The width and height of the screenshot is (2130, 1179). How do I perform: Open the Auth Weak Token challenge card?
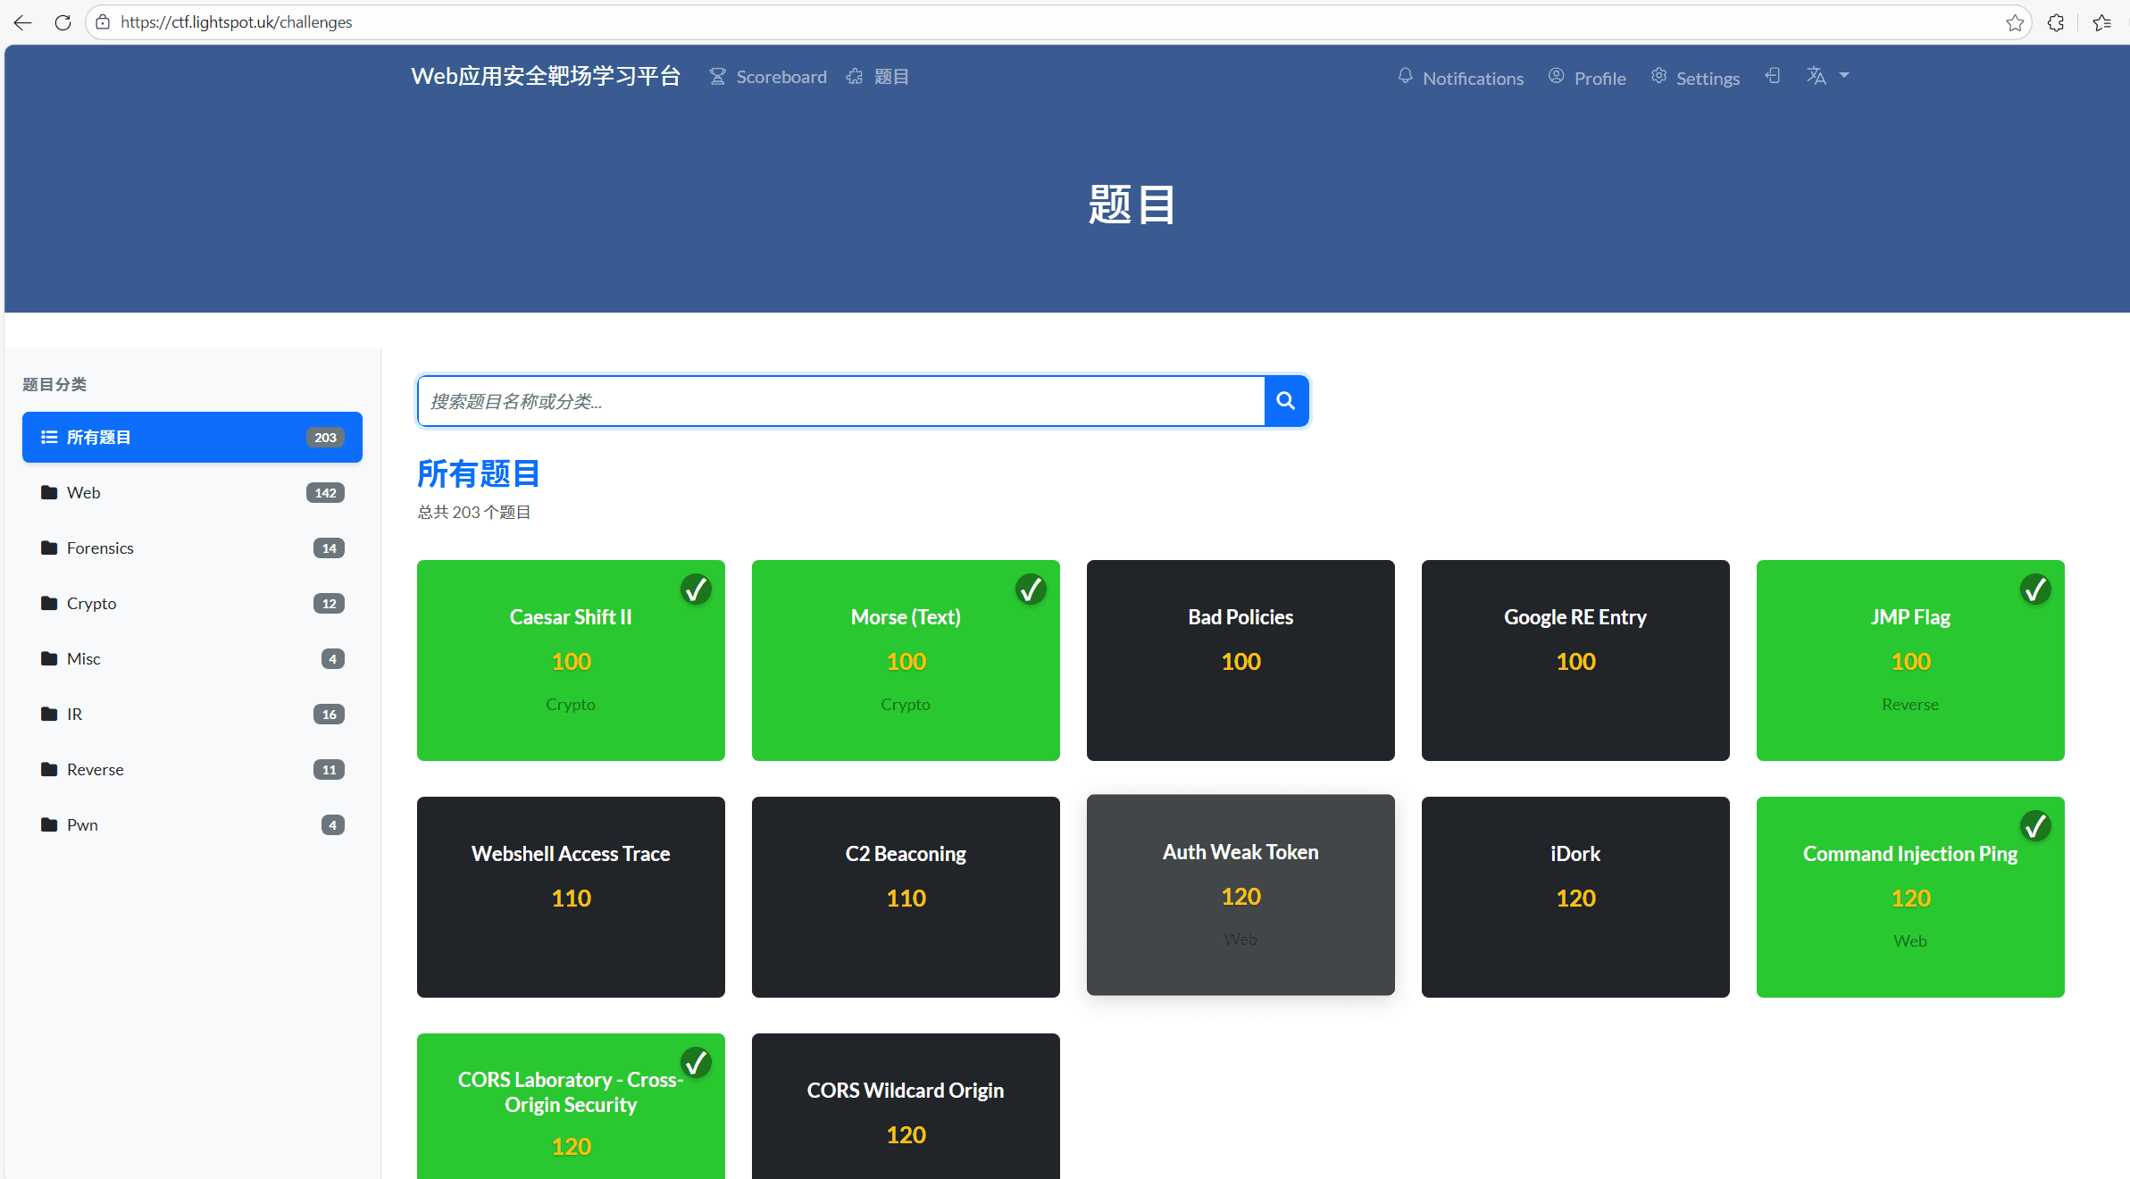coord(1240,894)
